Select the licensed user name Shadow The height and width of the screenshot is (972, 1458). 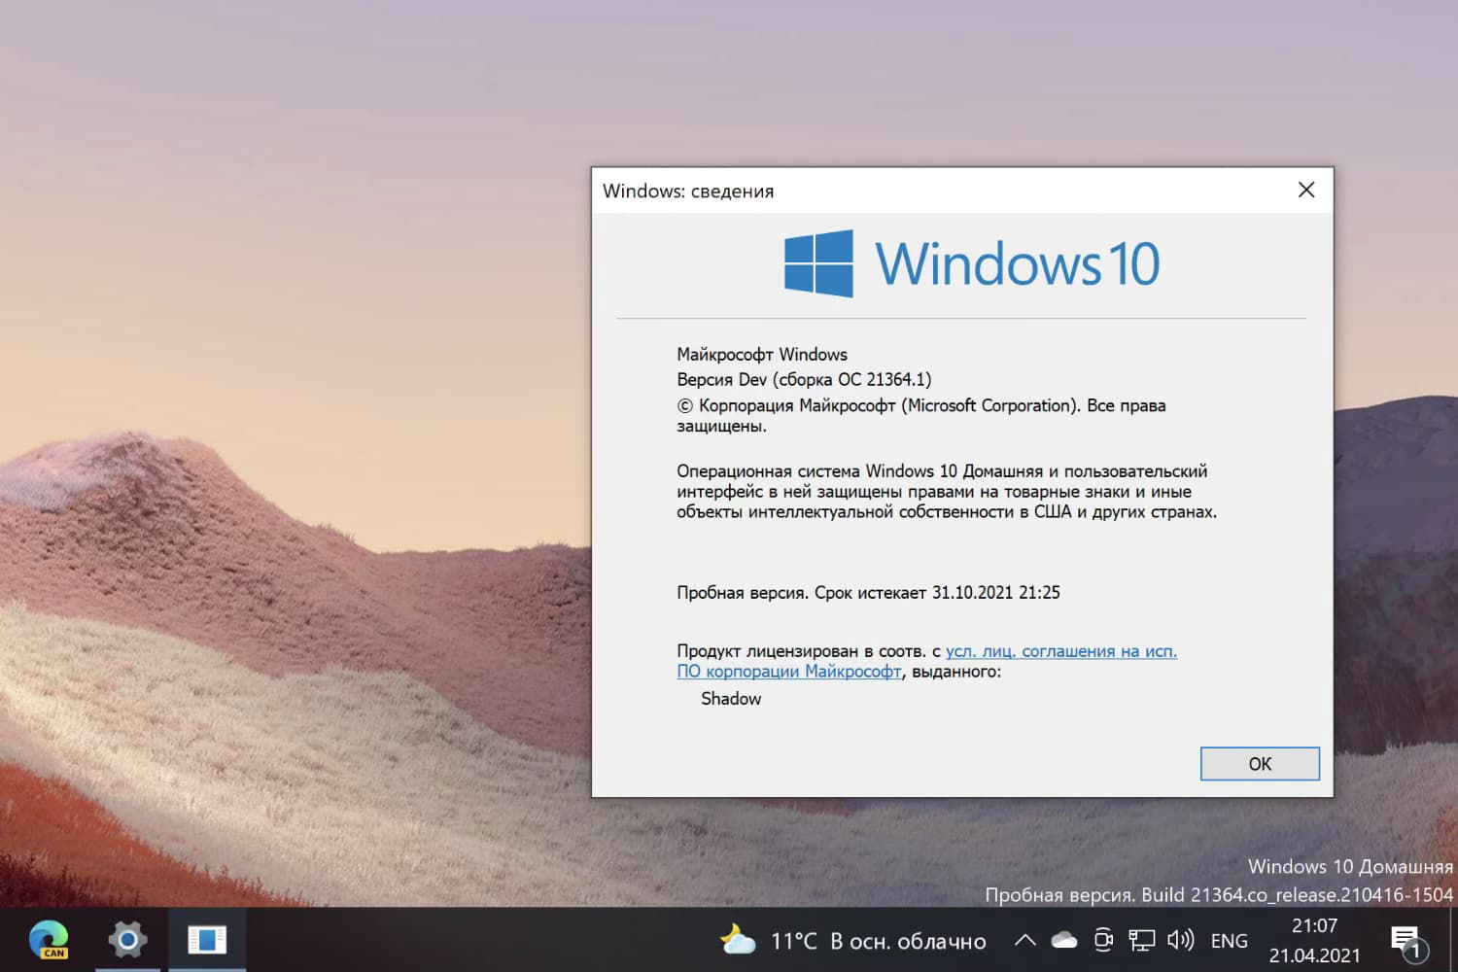click(x=731, y=698)
